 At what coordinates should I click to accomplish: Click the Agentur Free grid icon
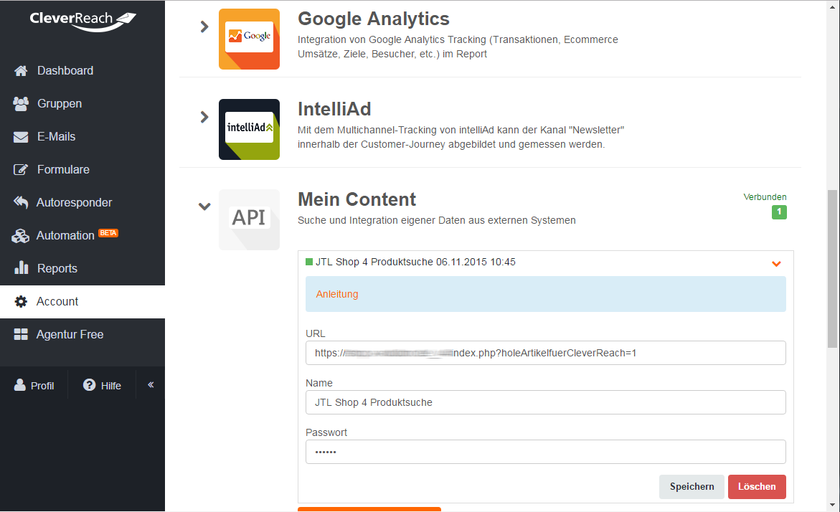tap(21, 335)
